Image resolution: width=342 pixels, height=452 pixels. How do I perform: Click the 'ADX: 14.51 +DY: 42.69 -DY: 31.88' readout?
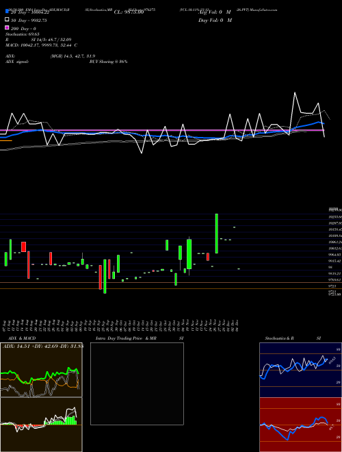[43, 346]
